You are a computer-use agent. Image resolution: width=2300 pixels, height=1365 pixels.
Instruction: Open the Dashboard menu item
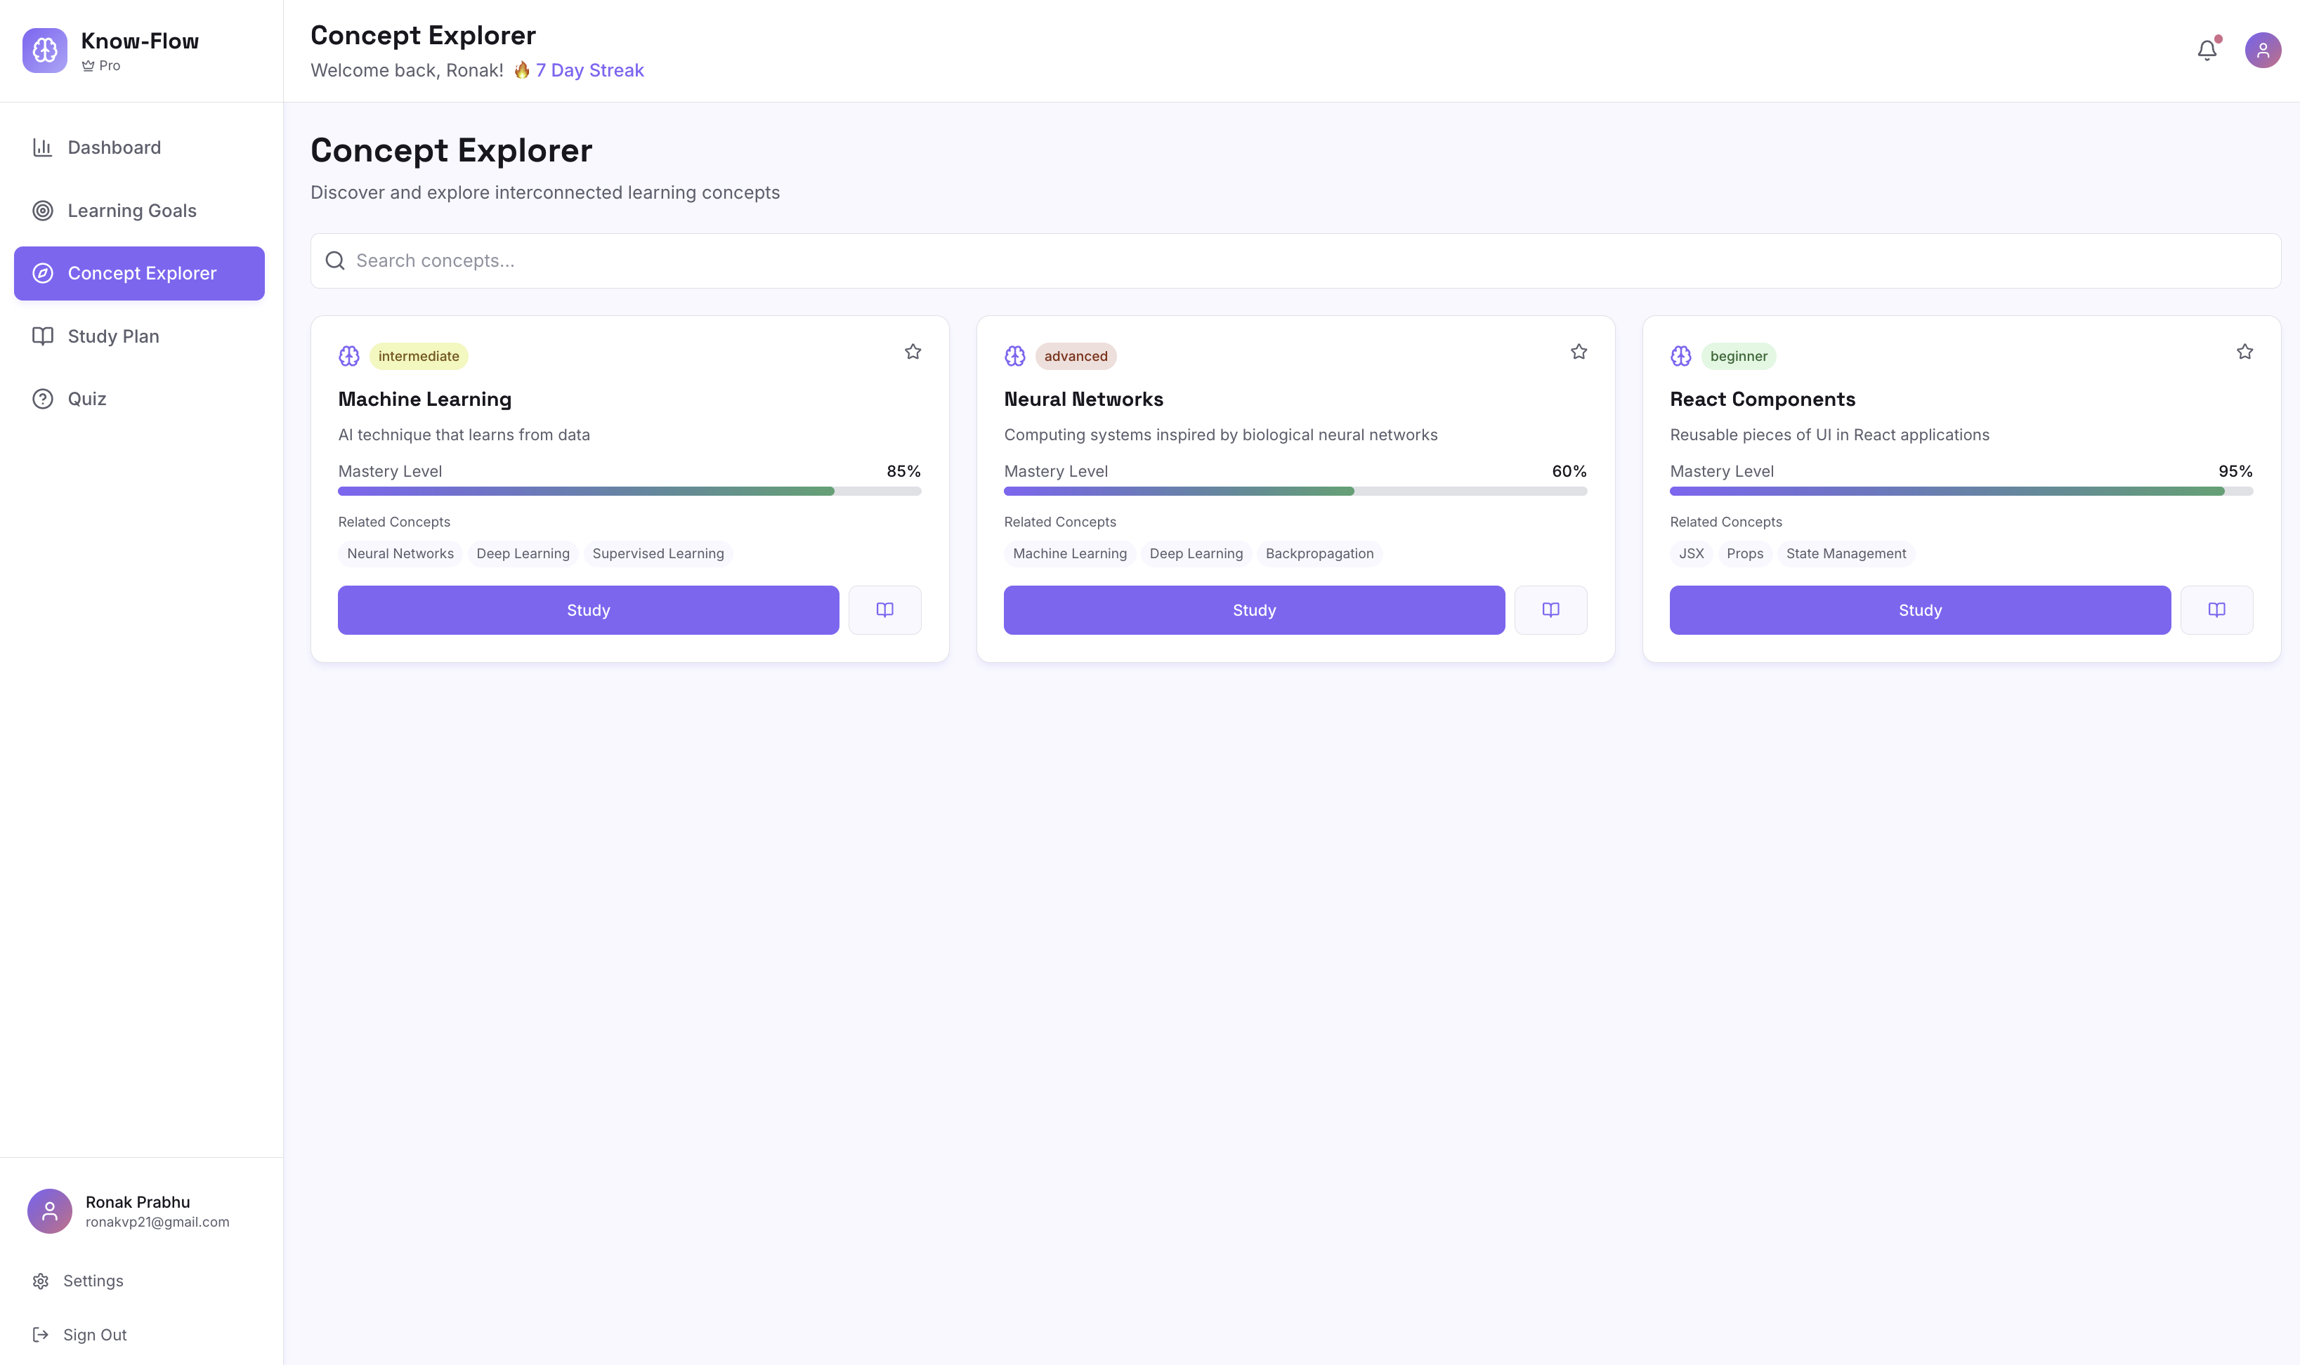point(114,147)
